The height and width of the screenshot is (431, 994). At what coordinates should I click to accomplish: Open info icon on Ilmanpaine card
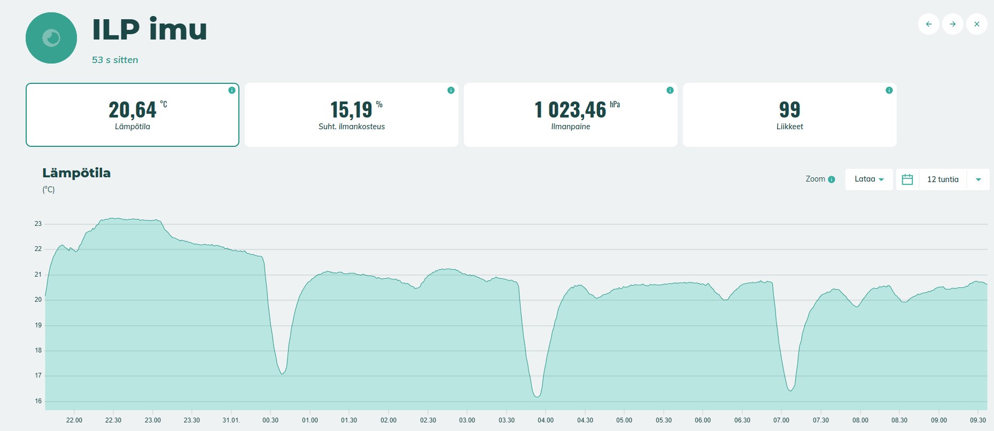click(x=670, y=90)
